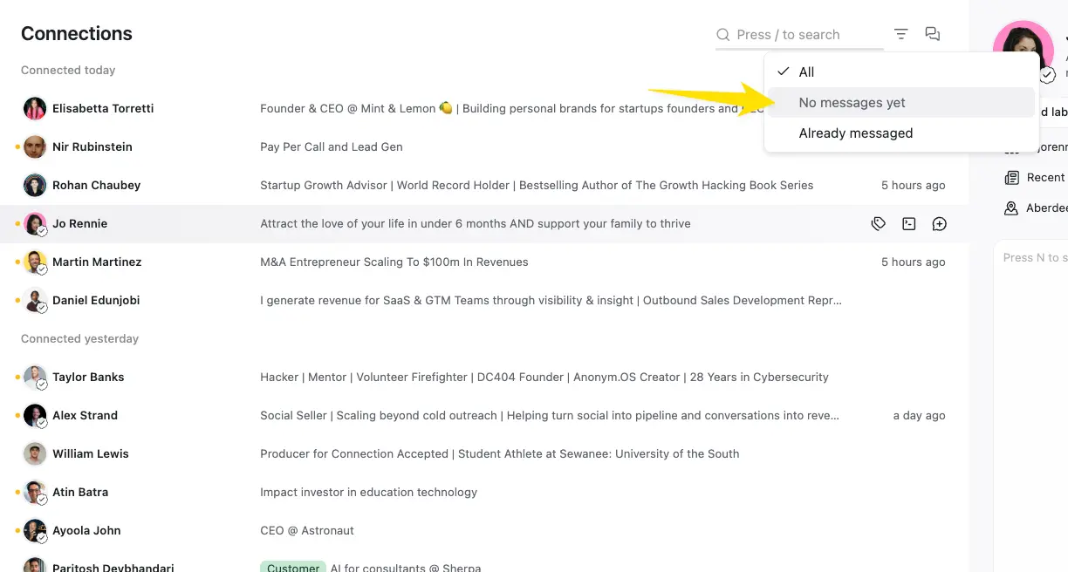Screen dimensions: 1068x572
Task: Click the search magnifier icon
Action: tap(723, 35)
